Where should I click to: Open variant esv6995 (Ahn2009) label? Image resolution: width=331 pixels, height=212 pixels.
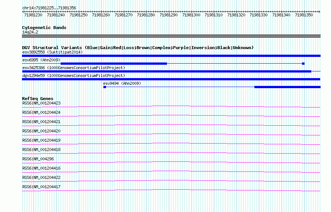pos(41,60)
